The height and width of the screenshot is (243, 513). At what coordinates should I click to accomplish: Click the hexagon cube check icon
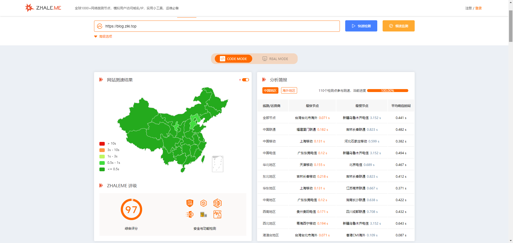point(204,203)
